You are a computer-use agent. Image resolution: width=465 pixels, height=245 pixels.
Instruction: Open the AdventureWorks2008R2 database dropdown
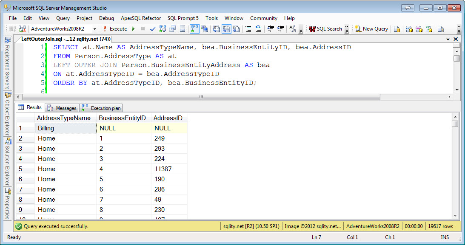(x=94, y=29)
